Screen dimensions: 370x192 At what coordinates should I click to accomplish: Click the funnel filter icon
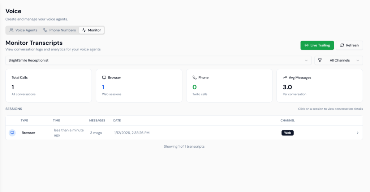320,61
